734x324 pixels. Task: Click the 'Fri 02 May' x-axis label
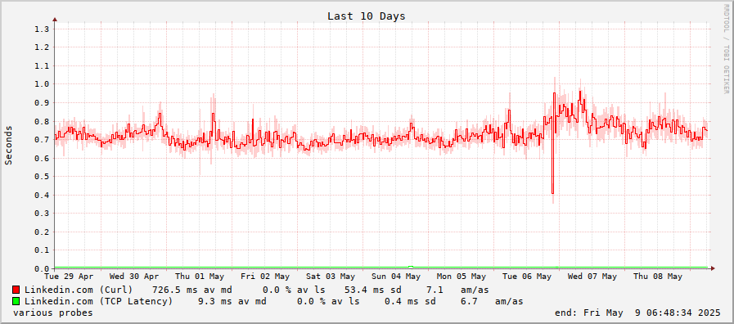[265, 277]
